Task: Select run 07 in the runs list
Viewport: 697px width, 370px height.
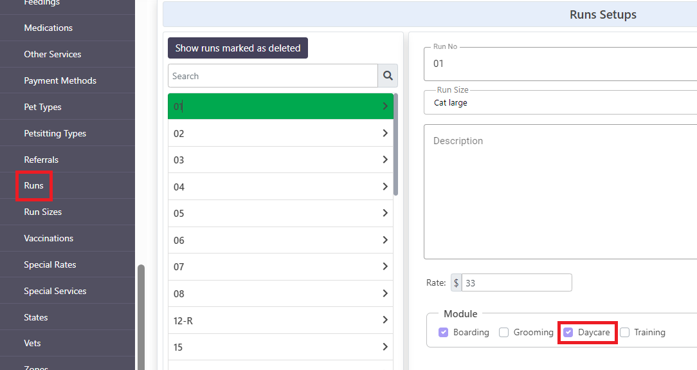Action: [280, 266]
